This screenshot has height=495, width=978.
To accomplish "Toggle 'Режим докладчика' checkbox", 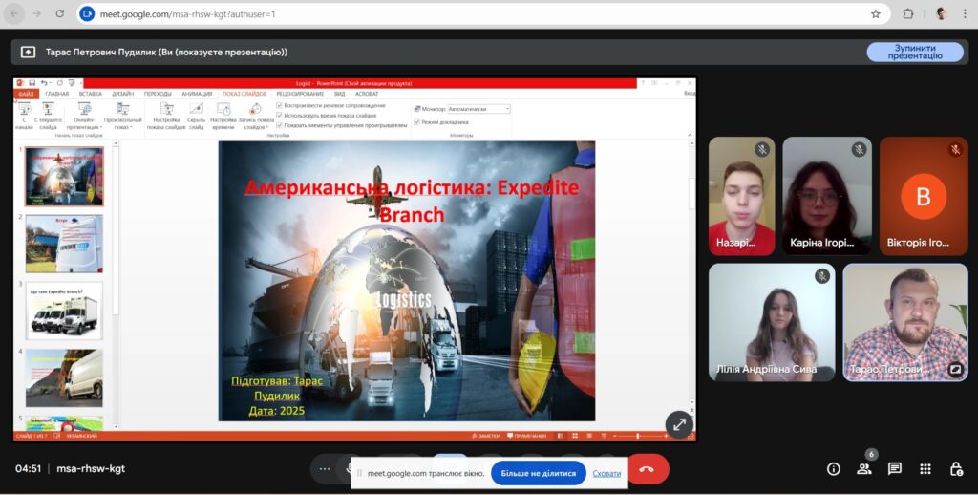I will [417, 121].
